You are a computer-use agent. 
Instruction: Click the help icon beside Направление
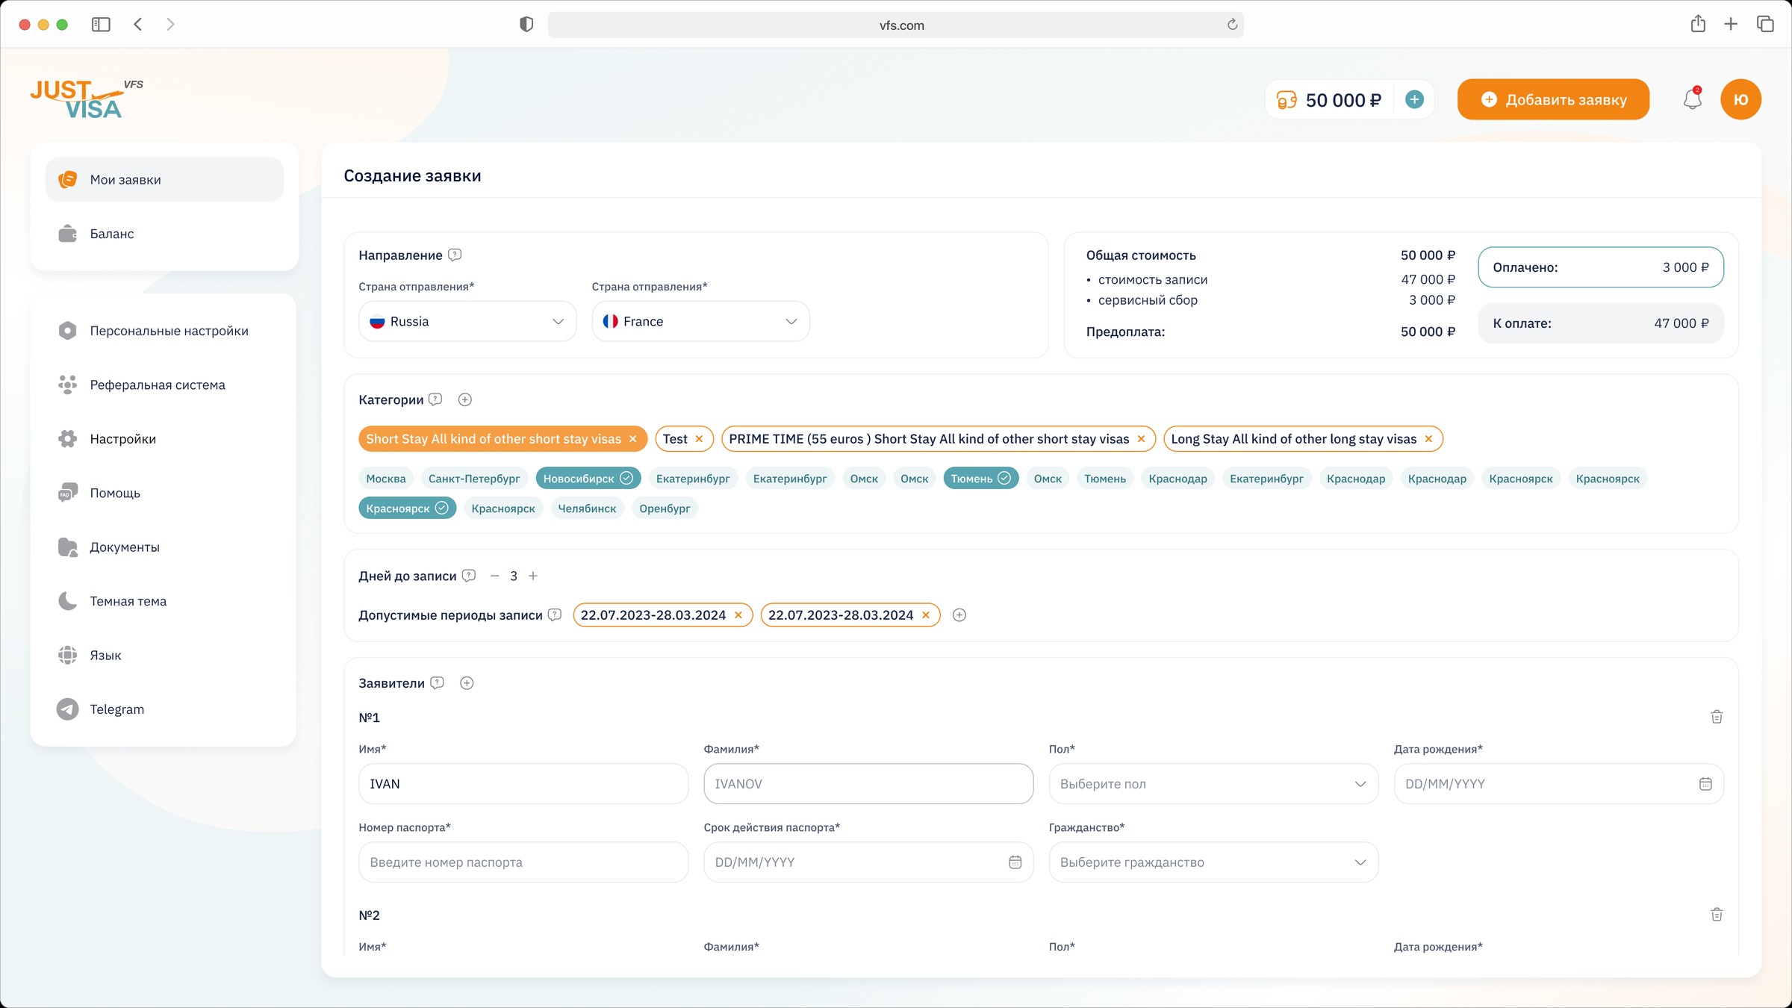coord(455,255)
